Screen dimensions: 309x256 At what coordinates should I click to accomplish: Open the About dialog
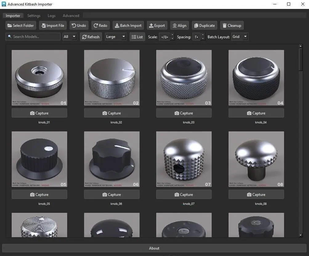(x=154, y=248)
